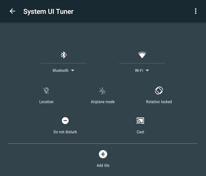Tap the Cast screen icon
206x176 pixels.
click(140, 121)
